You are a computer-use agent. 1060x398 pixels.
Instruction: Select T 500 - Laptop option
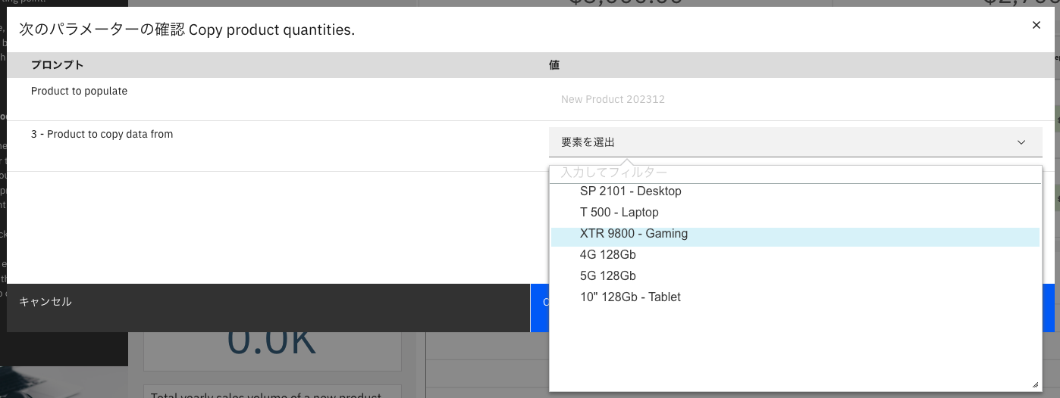tap(795, 213)
